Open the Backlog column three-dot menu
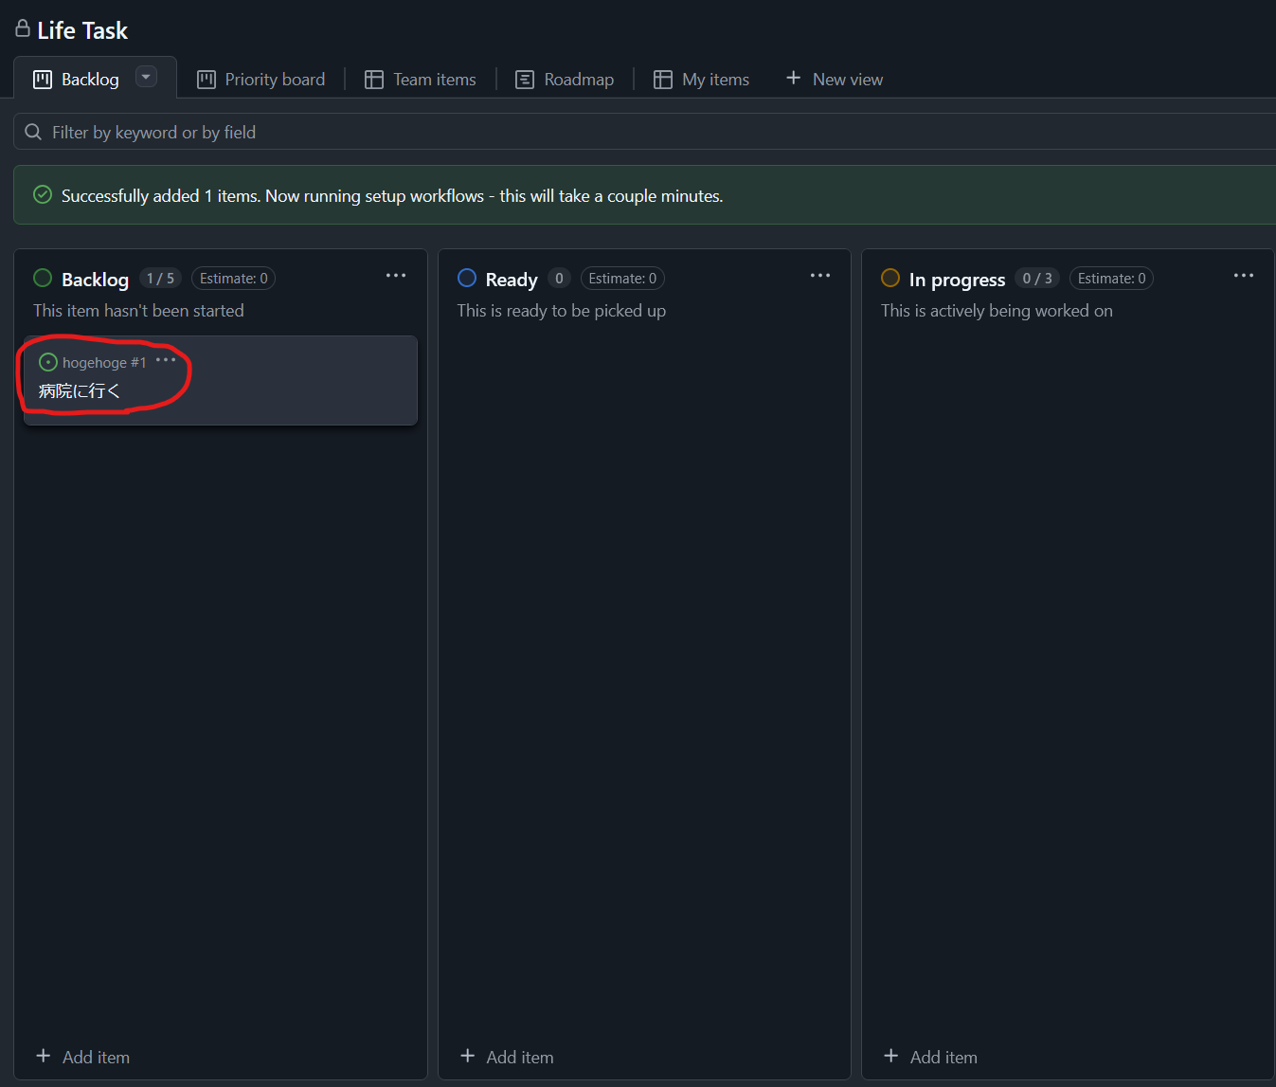Viewport: 1276px width, 1087px height. [x=396, y=276]
